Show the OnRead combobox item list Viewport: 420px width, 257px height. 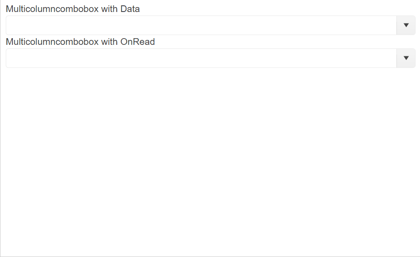pos(406,58)
